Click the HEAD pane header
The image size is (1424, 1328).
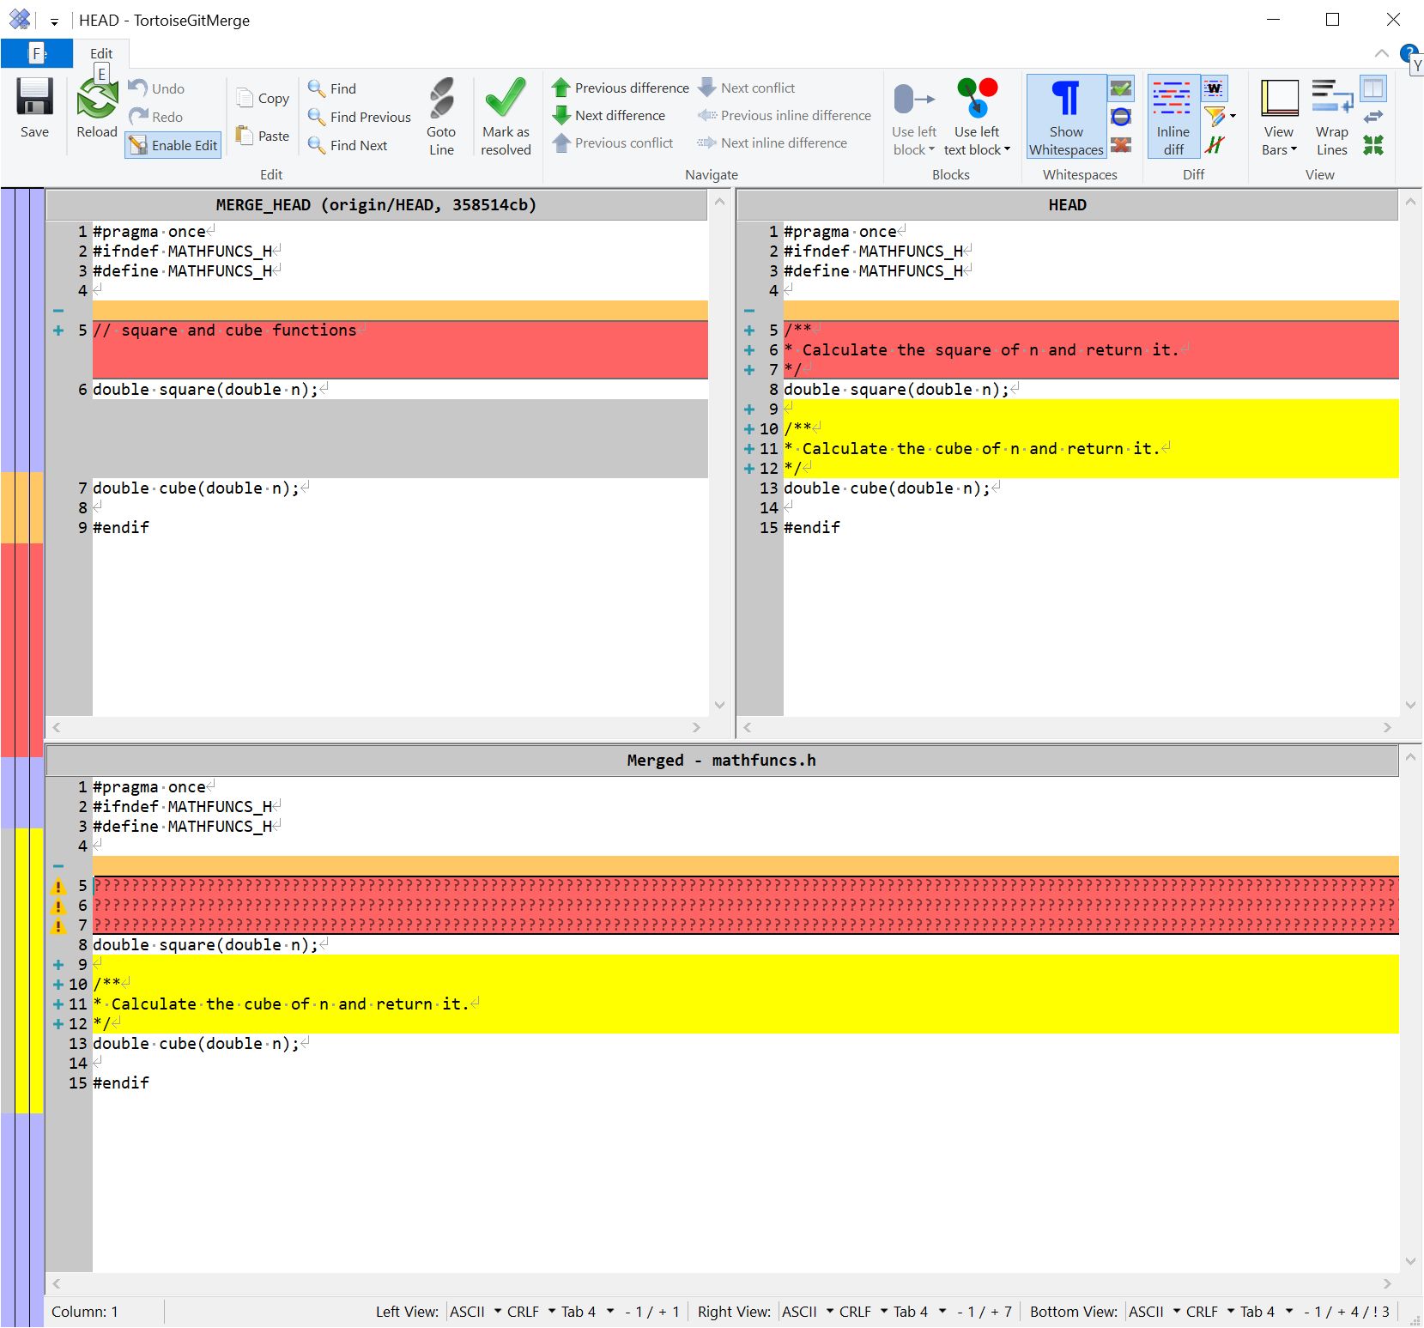tap(1067, 204)
